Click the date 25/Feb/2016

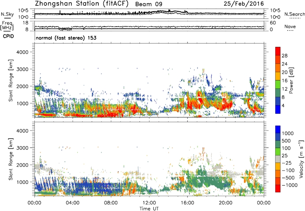[x=244, y=4]
